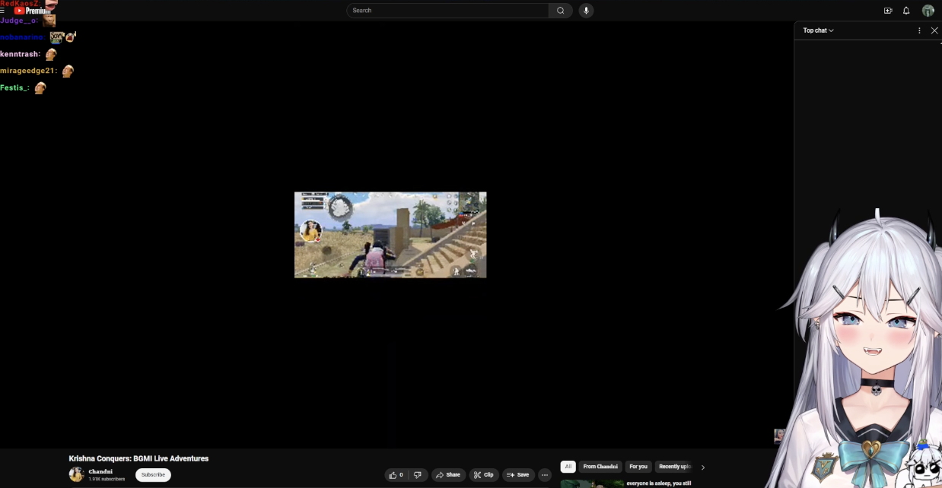The width and height of the screenshot is (942, 488).
Task: Open the Create video menu
Action: click(x=888, y=11)
